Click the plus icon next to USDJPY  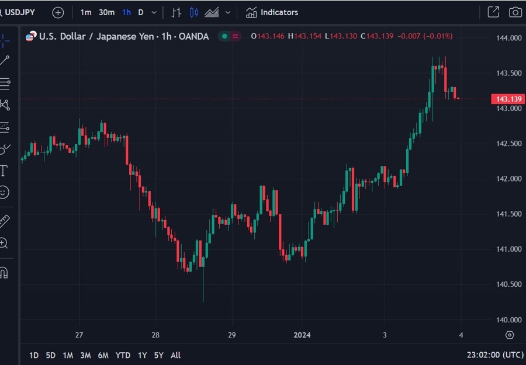[x=57, y=12]
